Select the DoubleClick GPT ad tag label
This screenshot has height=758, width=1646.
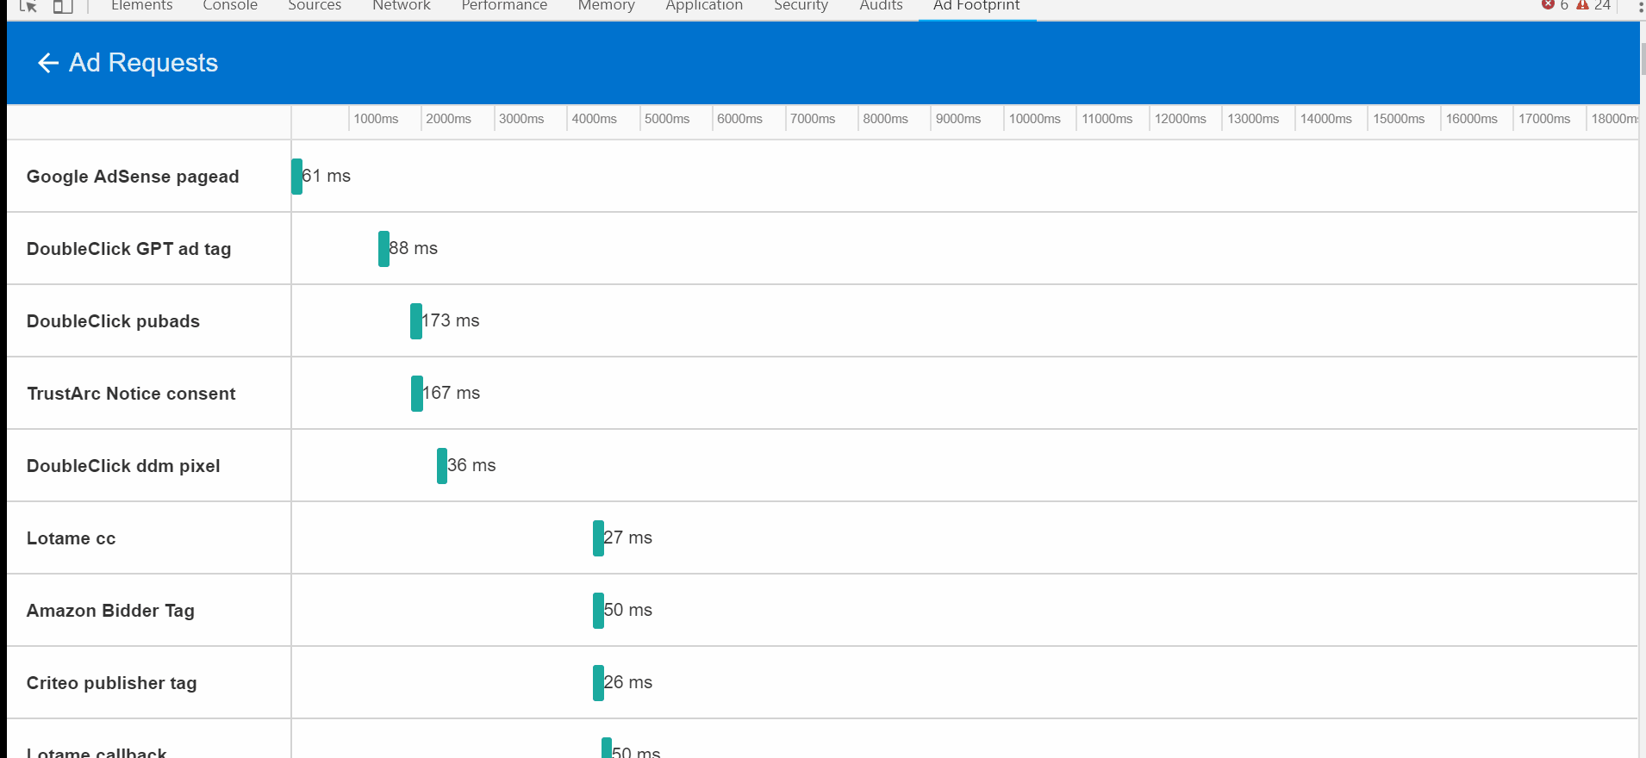[128, 249]
